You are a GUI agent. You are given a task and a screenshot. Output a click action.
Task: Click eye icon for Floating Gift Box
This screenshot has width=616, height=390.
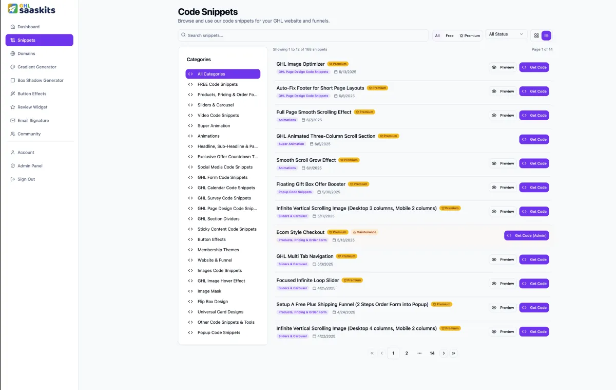tap(494, 188)
